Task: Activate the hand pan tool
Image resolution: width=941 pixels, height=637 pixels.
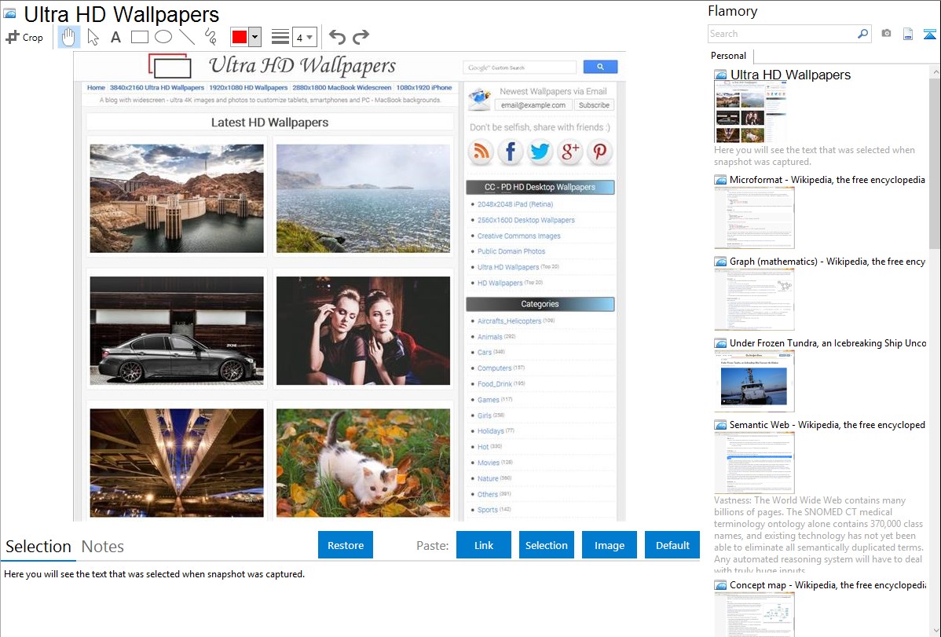Action: (x=69, y=37)
